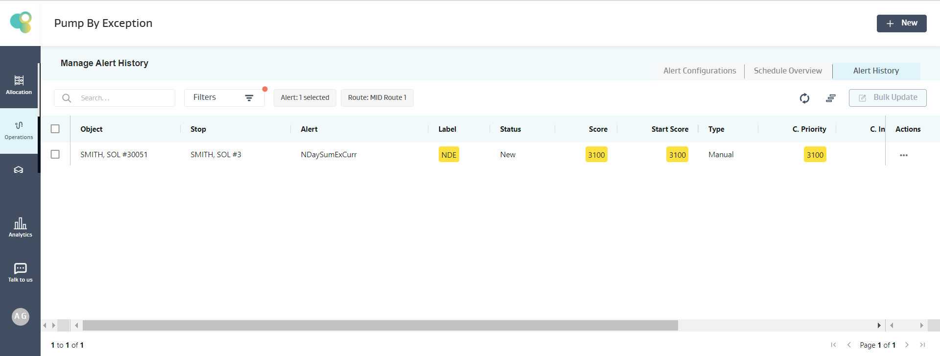Click the AG user avatar

tap(20, 316)
